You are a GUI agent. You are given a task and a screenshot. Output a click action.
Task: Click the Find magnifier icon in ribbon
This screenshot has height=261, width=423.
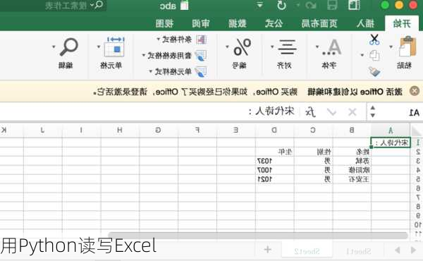[x=69, y=47]
